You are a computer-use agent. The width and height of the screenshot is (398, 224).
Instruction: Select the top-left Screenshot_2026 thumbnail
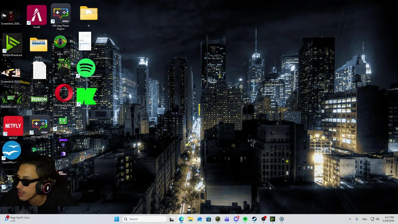11,17
